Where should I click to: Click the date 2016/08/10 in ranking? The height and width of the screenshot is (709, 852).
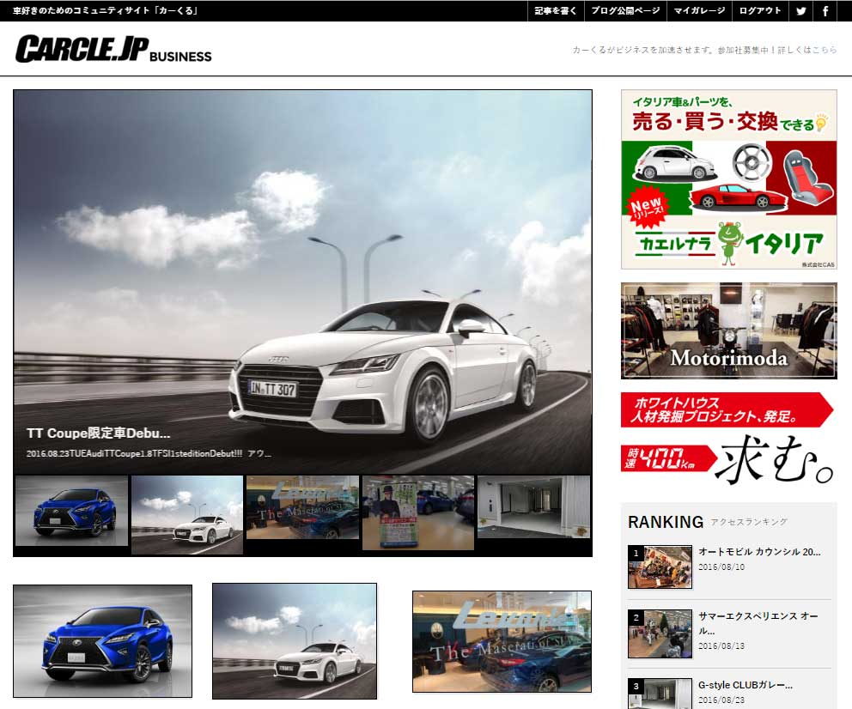(721, 567)
